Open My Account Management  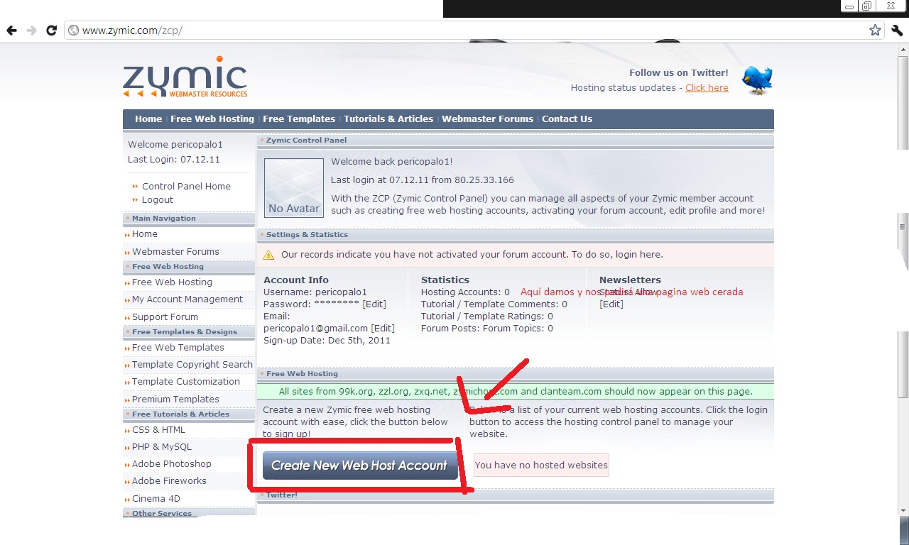tap(187, 299)
